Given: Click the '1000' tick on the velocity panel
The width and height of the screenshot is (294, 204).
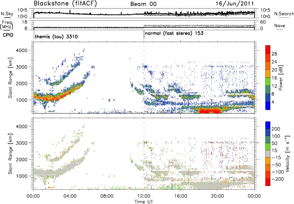Looking at the screenshot, I should (22, 176).
